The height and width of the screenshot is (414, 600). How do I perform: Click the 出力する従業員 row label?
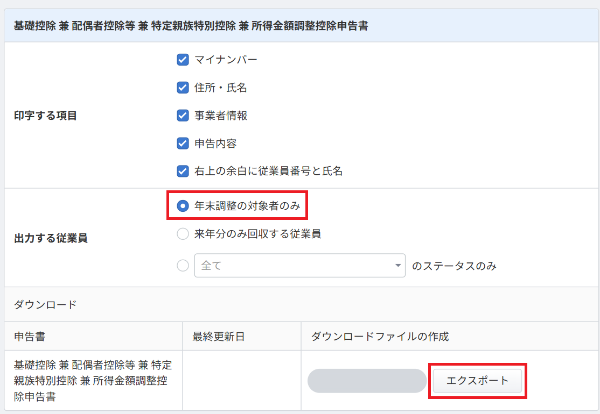click(x=51, y=238)
